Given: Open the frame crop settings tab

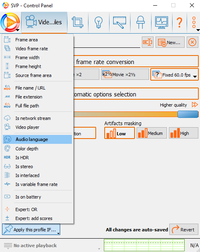Looking at the screenshot, I should click(78, 22).
